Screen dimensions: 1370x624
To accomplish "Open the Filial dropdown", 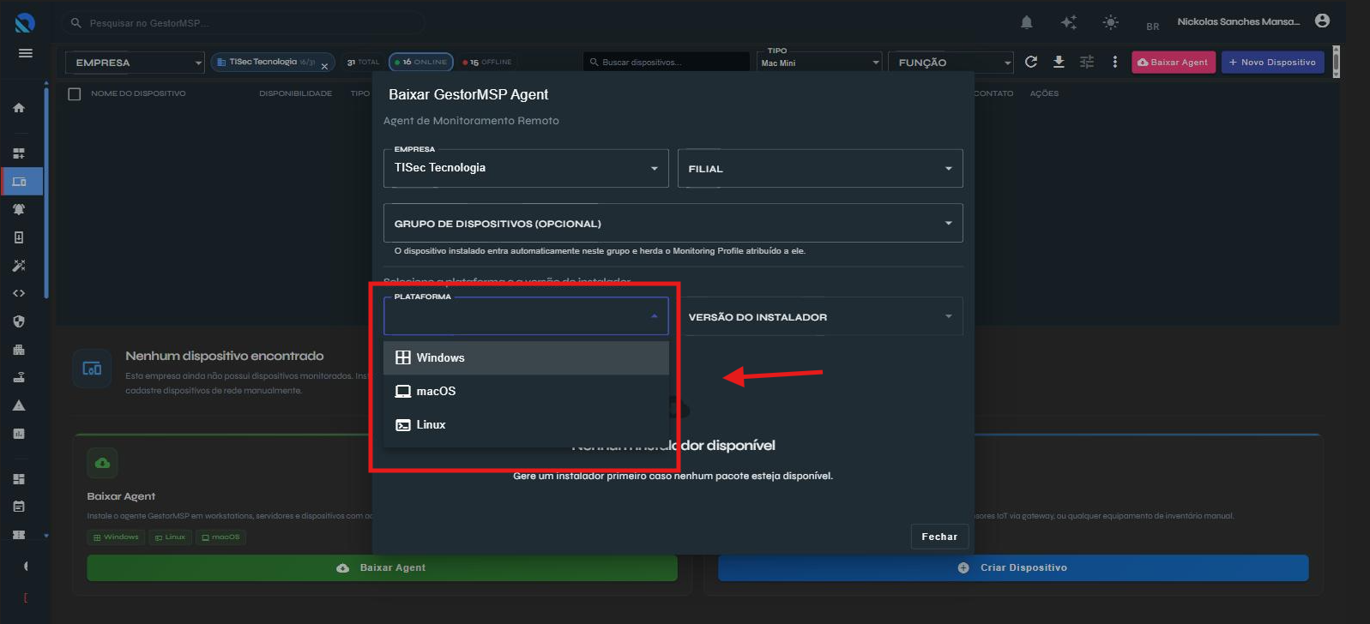I will [x=820, y=168].
